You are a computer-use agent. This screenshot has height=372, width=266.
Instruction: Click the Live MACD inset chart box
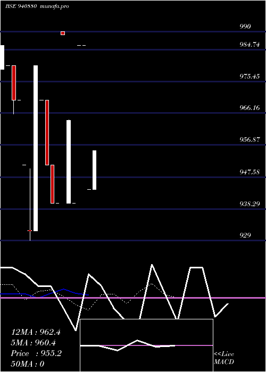146,345
